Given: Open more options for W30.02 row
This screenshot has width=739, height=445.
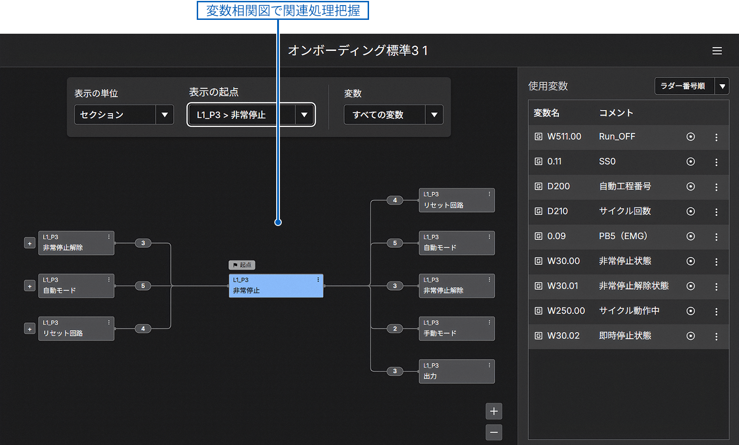Looking at the screenshot, I should tap(716, 337).
